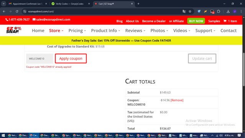Viewport: 245px width, 138px height.
Task: Click the phone icon beside 1-877-439-7627
Action: point(7,19)
